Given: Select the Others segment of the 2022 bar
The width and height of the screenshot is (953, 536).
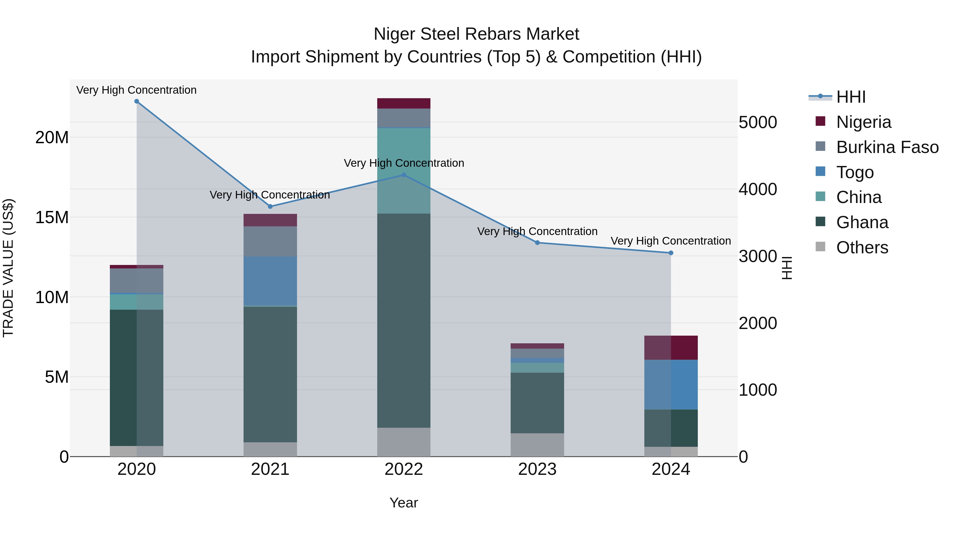Looking at the screenshot, I should click(x=404, y=442).
